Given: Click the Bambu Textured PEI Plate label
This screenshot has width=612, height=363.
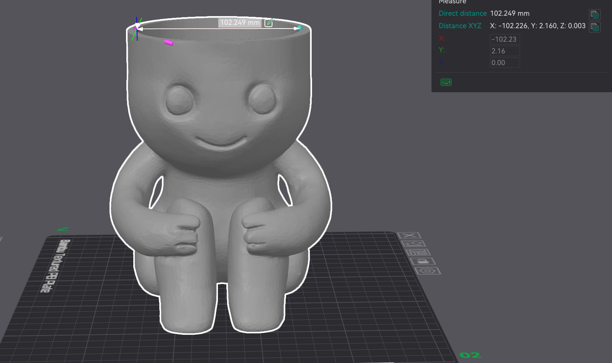Looking at the screenshot, I should pyautogui.click(x=55, y=266).
